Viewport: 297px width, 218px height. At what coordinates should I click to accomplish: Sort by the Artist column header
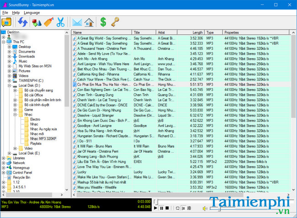tap(166, 32)
